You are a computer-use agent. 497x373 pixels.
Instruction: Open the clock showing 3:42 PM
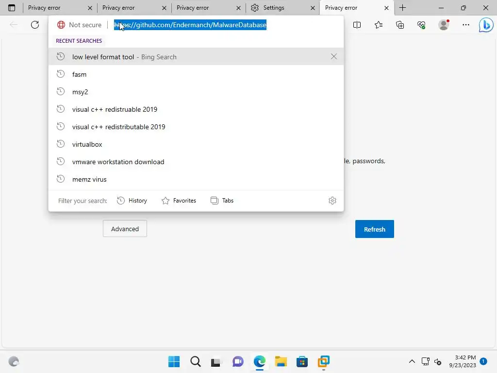click(463, 361)
